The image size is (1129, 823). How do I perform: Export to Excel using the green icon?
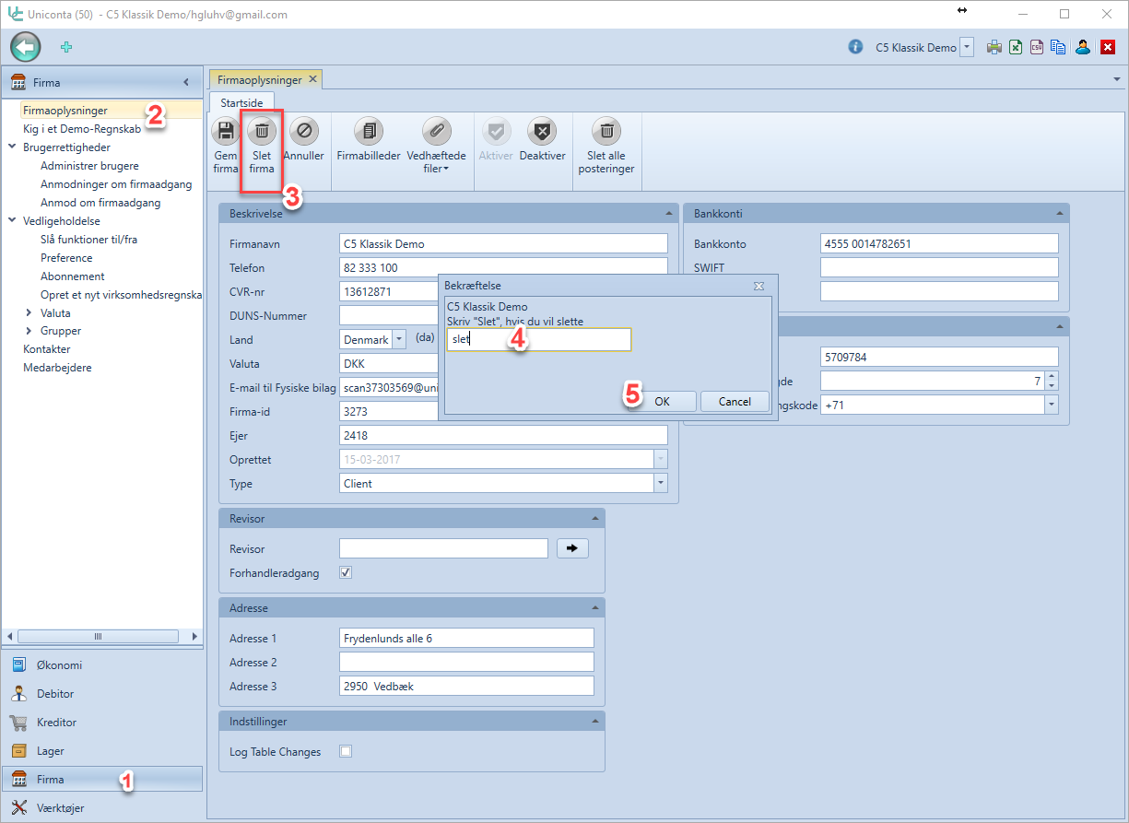pyautogui.click(x=1016, y=47)
